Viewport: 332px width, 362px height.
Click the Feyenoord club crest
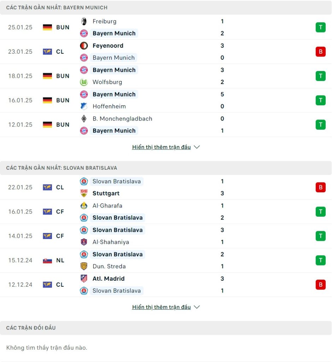click(84, 46)
